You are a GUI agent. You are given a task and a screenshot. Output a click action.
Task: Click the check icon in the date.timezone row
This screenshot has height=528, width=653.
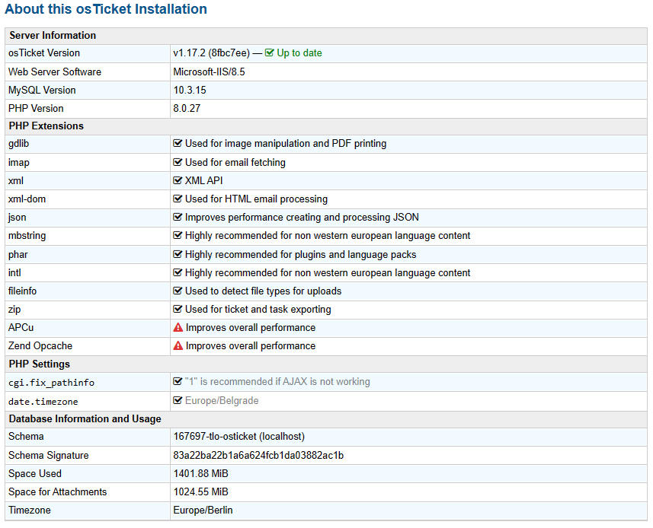pyautogui.click(x=178, y=400)
